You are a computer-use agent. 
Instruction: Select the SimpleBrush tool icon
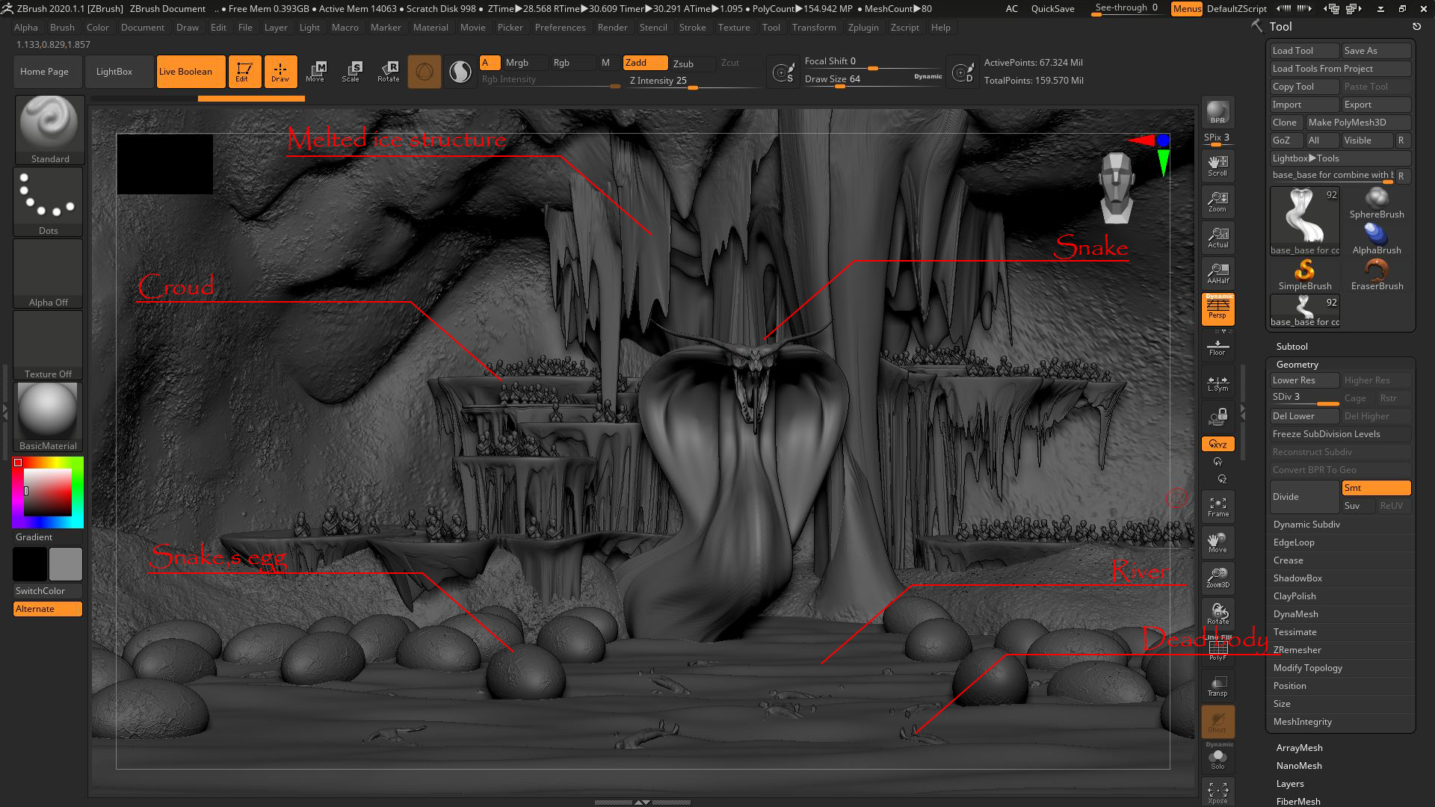coord(1304,274)
